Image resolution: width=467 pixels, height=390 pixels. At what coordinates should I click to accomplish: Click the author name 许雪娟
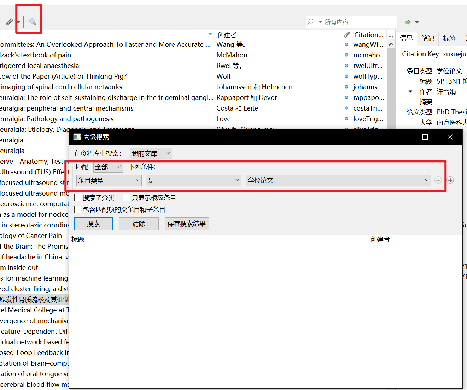click(446, 91)
